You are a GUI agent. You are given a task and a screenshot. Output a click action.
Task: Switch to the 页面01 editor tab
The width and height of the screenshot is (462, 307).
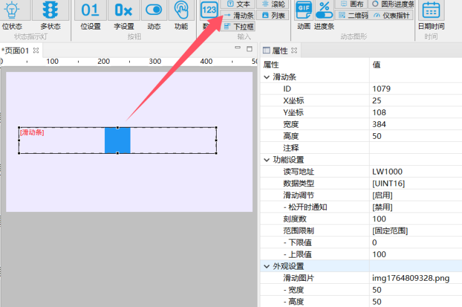pyautogui.click(x=16, y=51)
